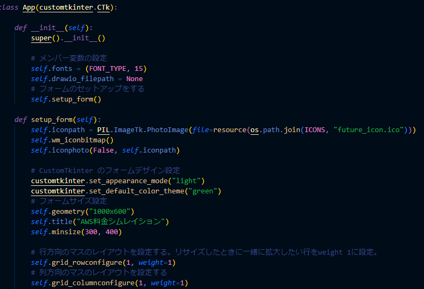Image resolution: width=424 pixels, height=289 pixels.
Task: Click wm_iconbitmap method call
Action: point(79,140)
